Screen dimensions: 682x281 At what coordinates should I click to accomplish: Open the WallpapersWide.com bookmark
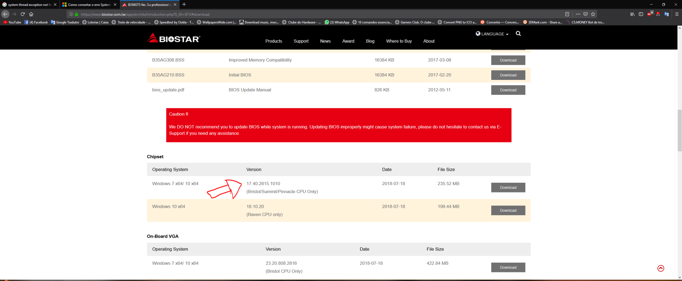point(217,22)
